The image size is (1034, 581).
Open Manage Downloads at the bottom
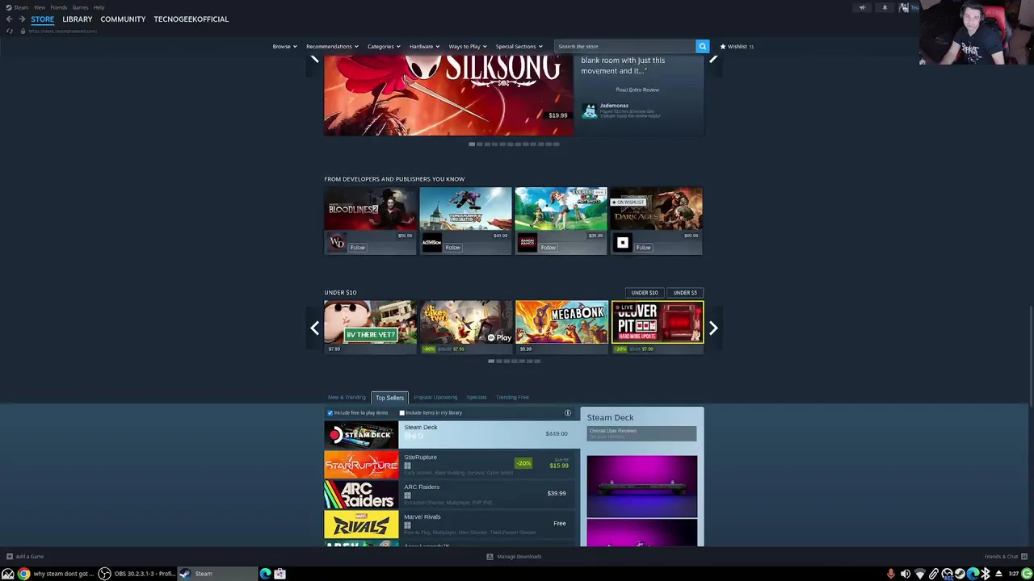(514, 556)
